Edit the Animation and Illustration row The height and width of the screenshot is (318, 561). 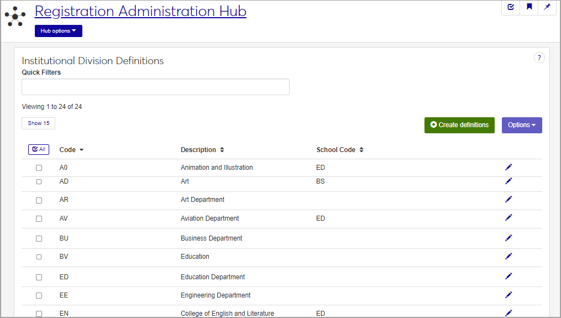pyautogui.click(x=508, y=167)
